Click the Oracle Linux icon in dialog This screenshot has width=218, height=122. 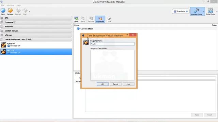[x=86, y=42]
